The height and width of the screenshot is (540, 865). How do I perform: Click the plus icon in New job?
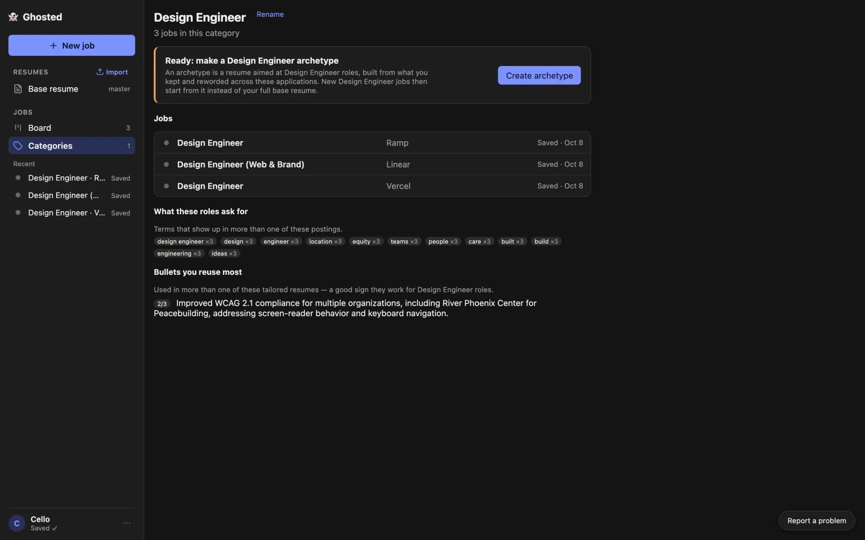[x=53, y=45]
